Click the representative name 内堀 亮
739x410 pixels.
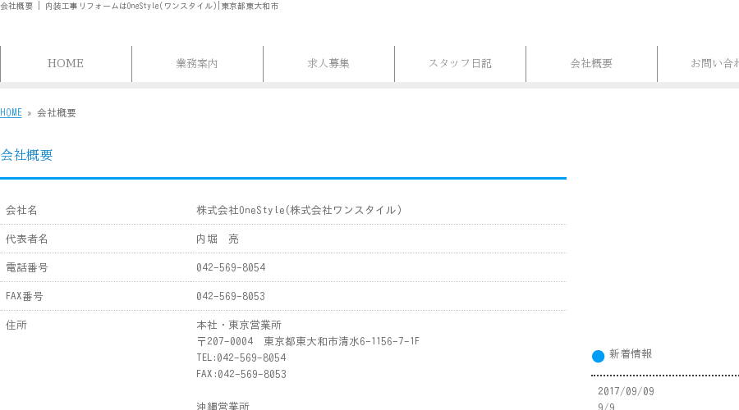coord(218,239)
